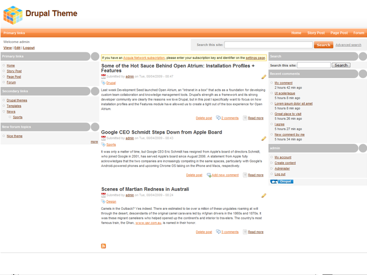This screenshot has width=367, height=275.
Task: Open the www.gsr.com.au link
Action: click(x=148, y=223)
